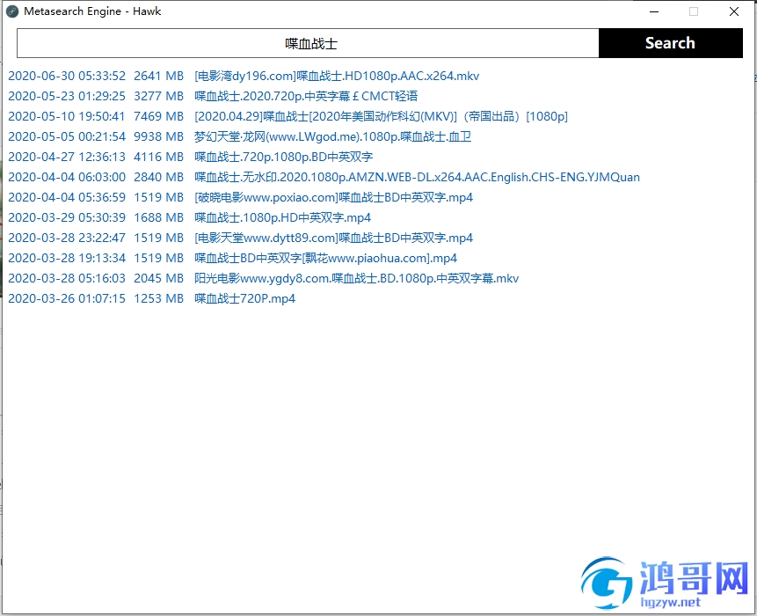Open result 梦幻天堂·龙网(www.LWgod.me).1080p.喋血战士.血卫
757x616 pixels.
click(x=332, y=136)
